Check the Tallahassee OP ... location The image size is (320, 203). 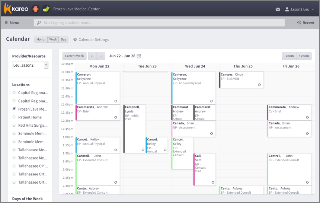[14, 166]
